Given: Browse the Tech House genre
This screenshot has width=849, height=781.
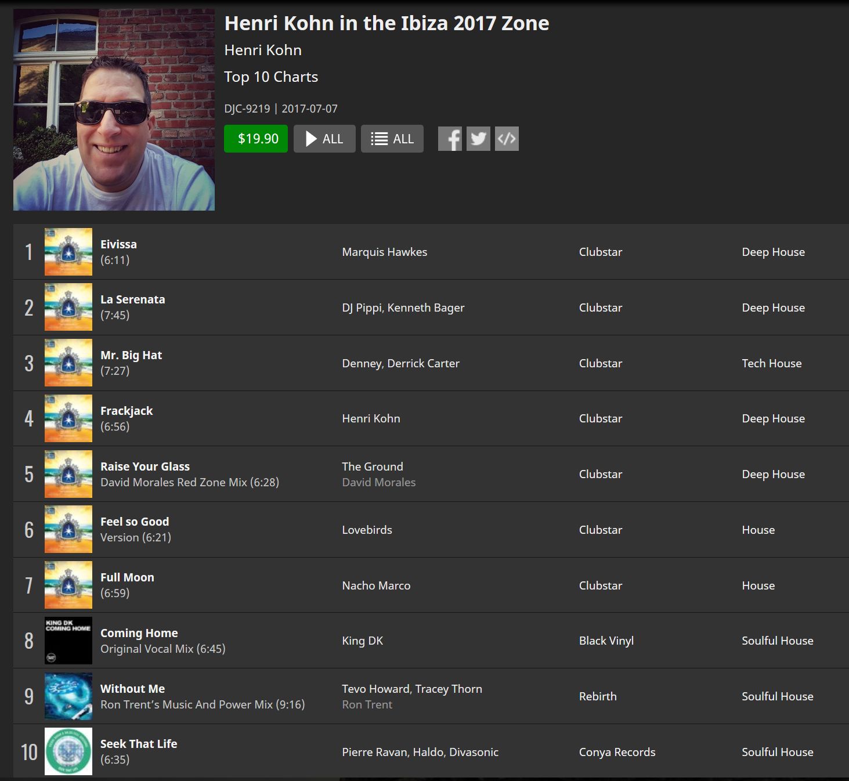Looking at the screenshot, I should click(x=771, y=363).
